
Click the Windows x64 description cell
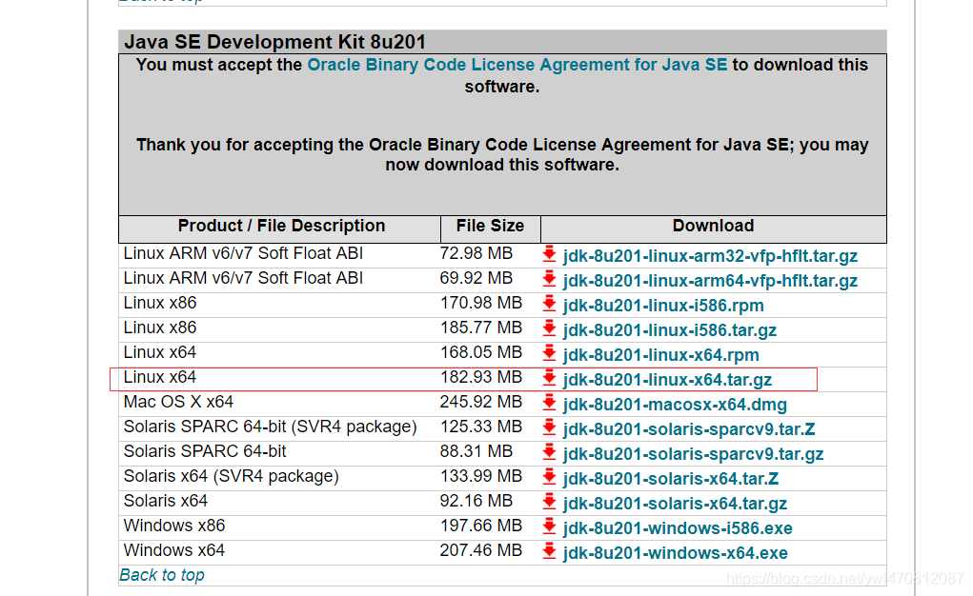pos(173,551)
